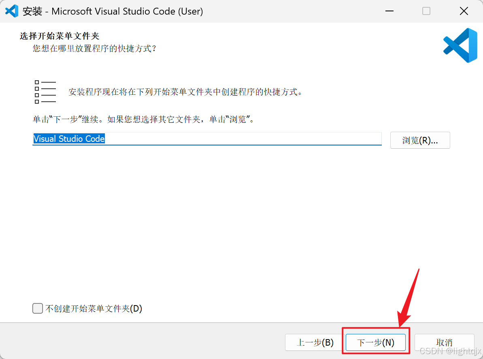Image resolution: width=483 pixels, height=359 pixels.
Task: Minimize the installer window
Action: coord(389,11)
